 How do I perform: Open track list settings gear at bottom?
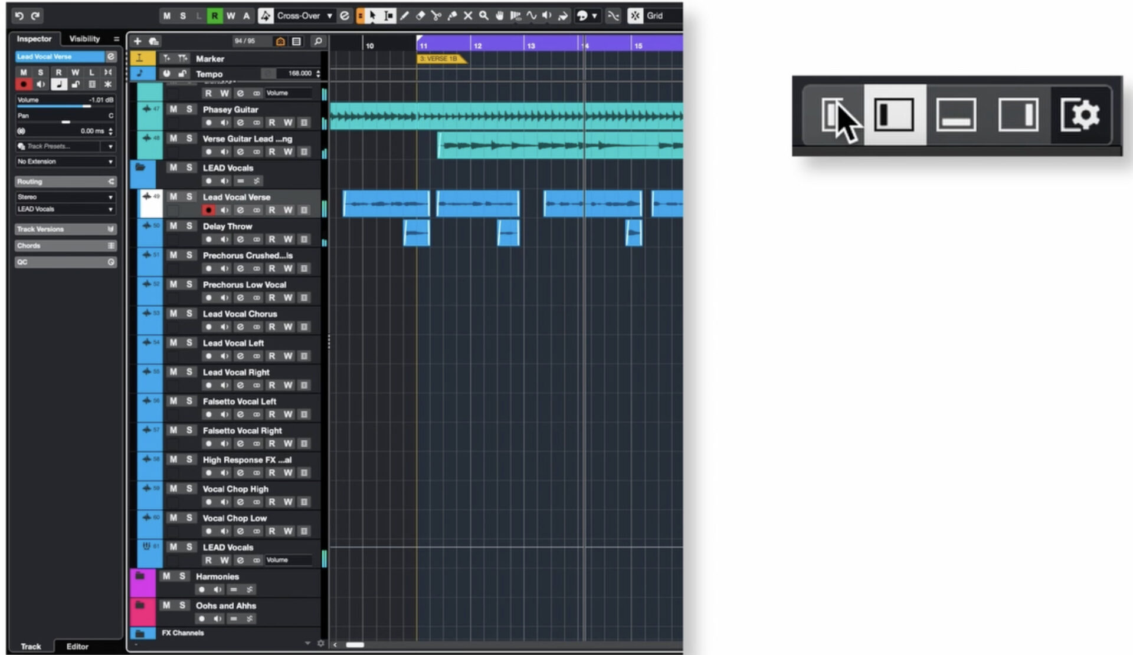coord(320,643)
